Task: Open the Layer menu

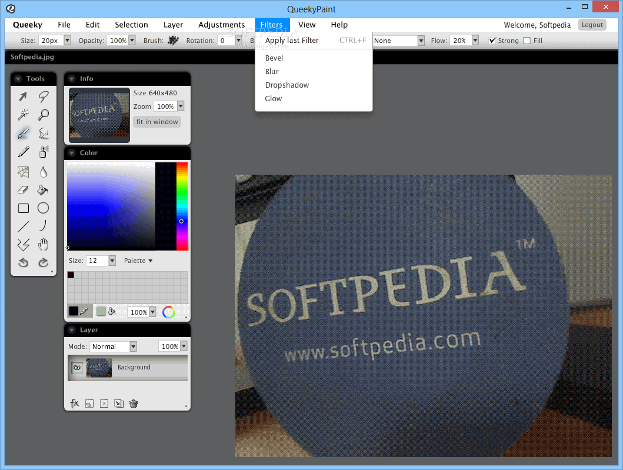Action: click(x=173, y=25)
